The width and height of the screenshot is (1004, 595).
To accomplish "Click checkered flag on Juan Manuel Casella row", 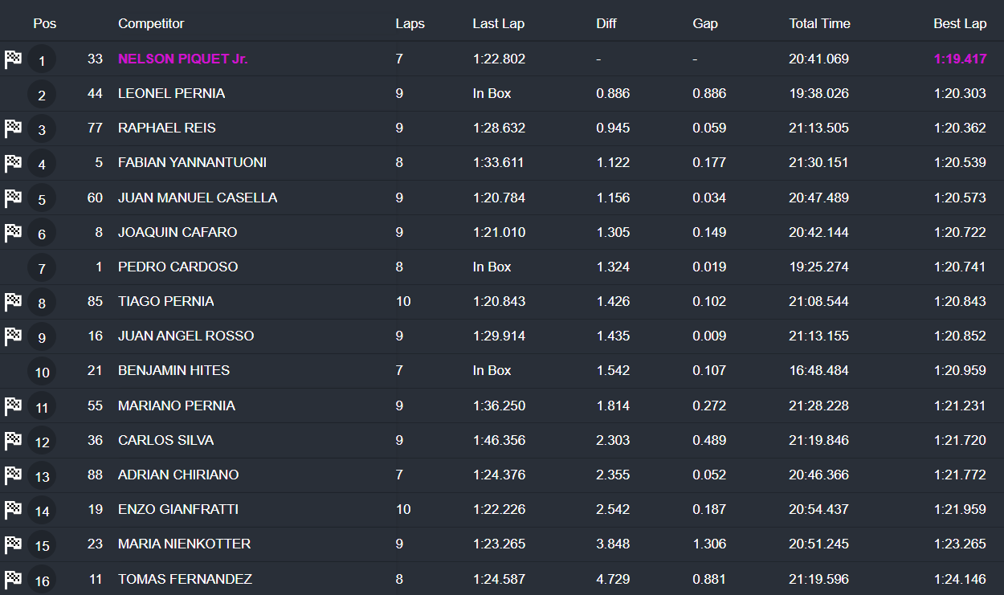I will (13, 198).
